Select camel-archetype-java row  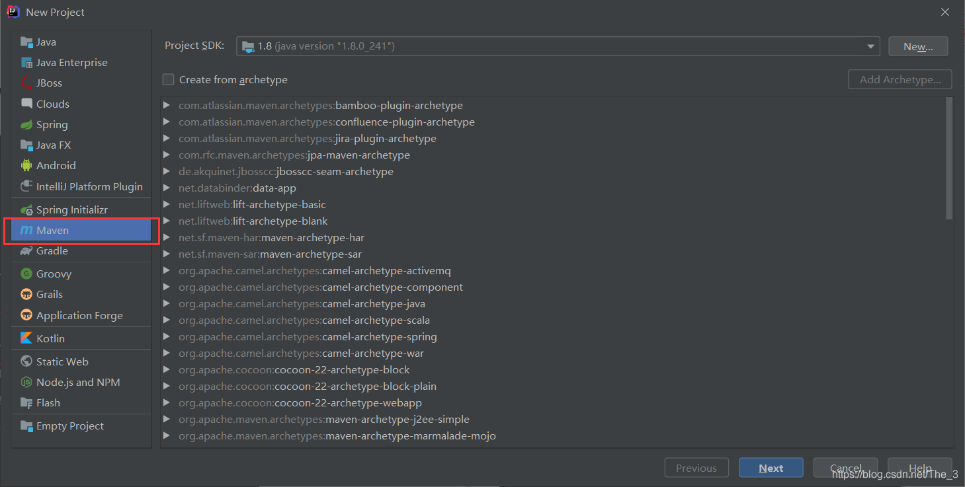coord(553,304)
